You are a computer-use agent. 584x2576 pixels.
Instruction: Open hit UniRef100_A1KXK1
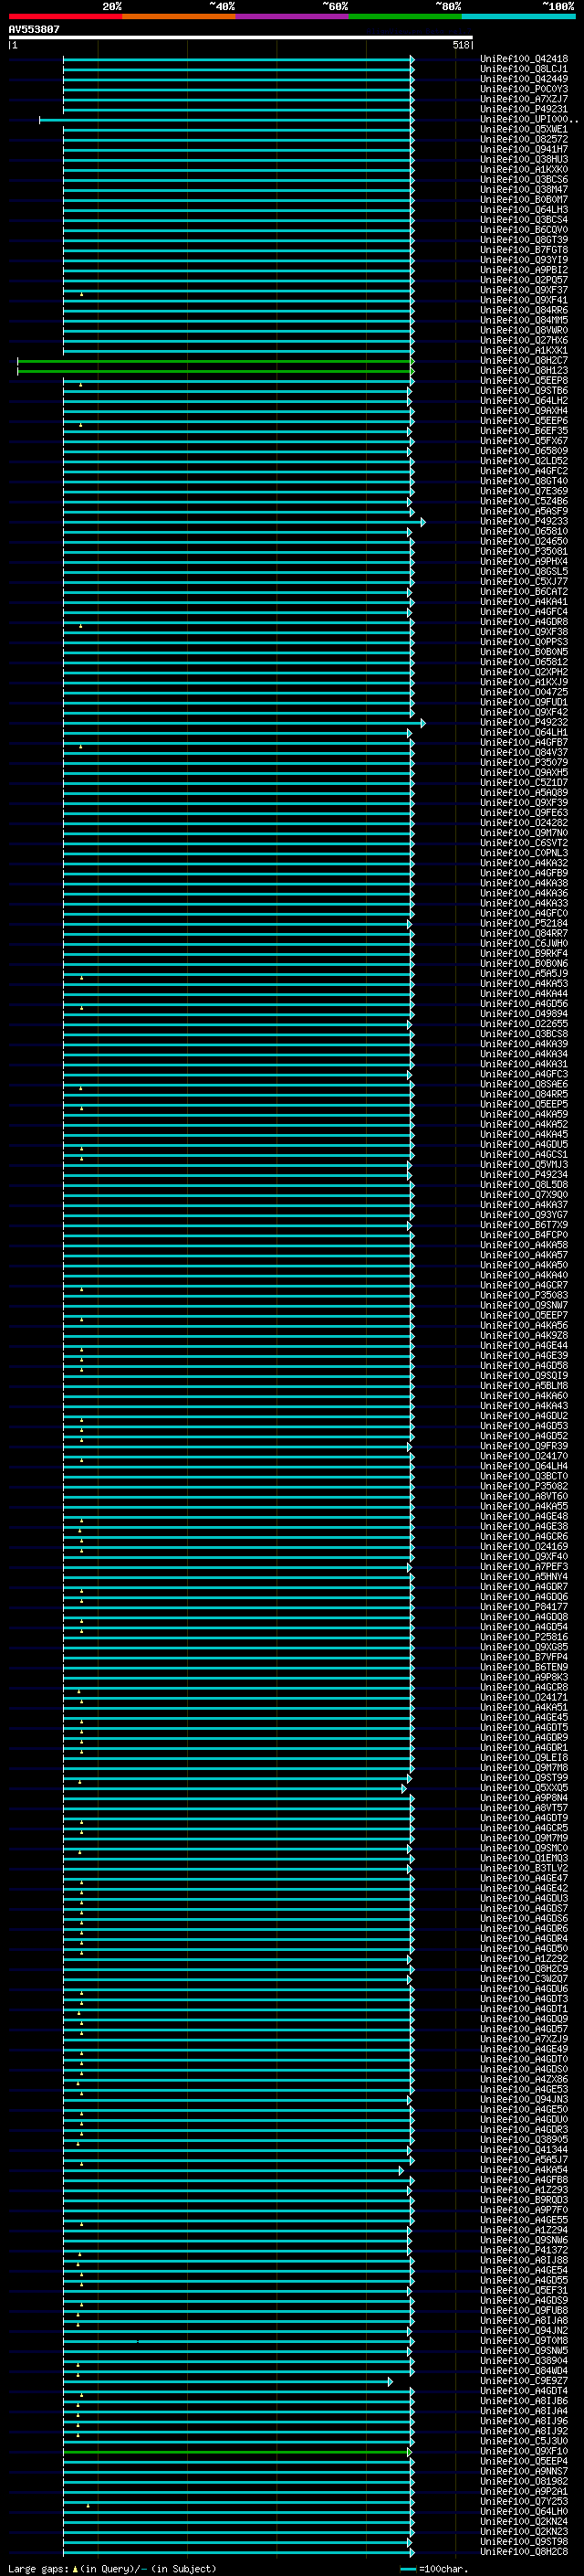(523, 350)
